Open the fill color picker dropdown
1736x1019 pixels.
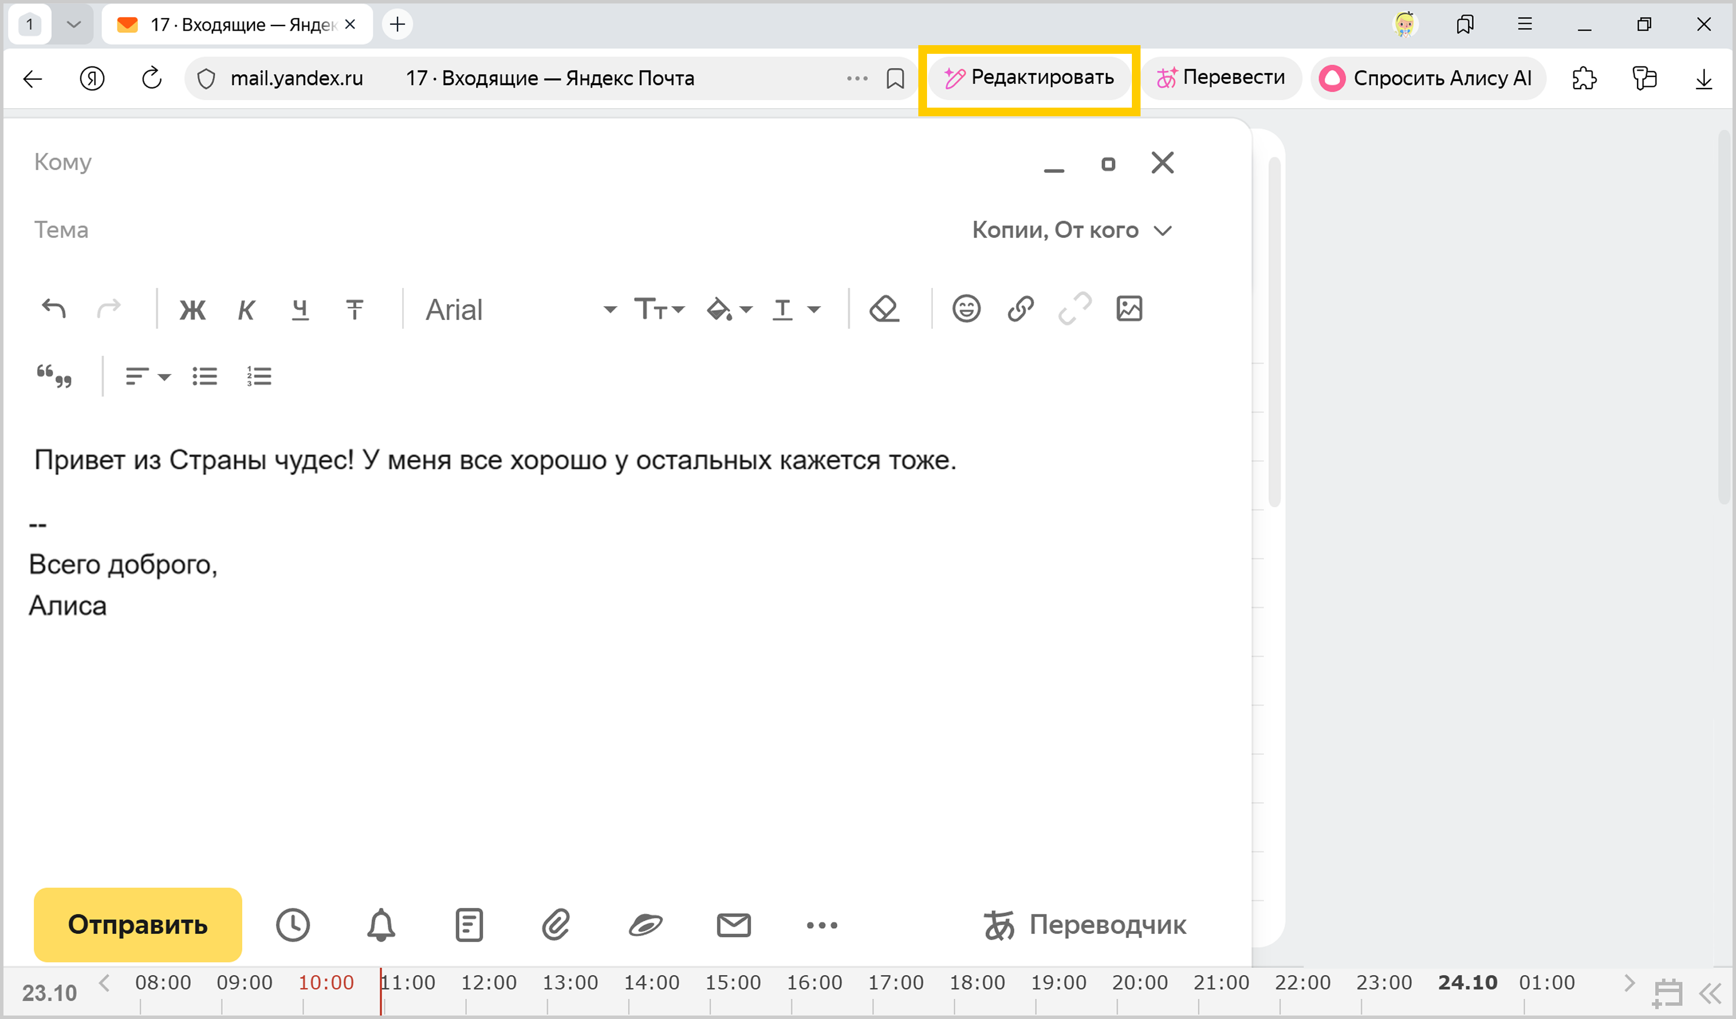(729, 310)
